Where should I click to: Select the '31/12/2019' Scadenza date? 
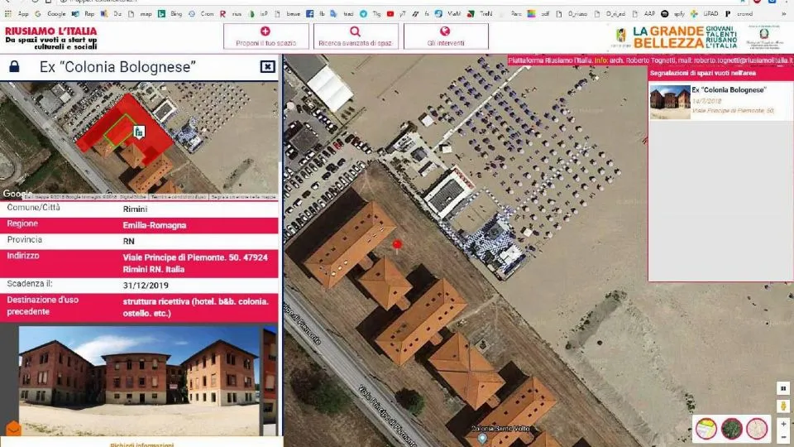(146, 286)
